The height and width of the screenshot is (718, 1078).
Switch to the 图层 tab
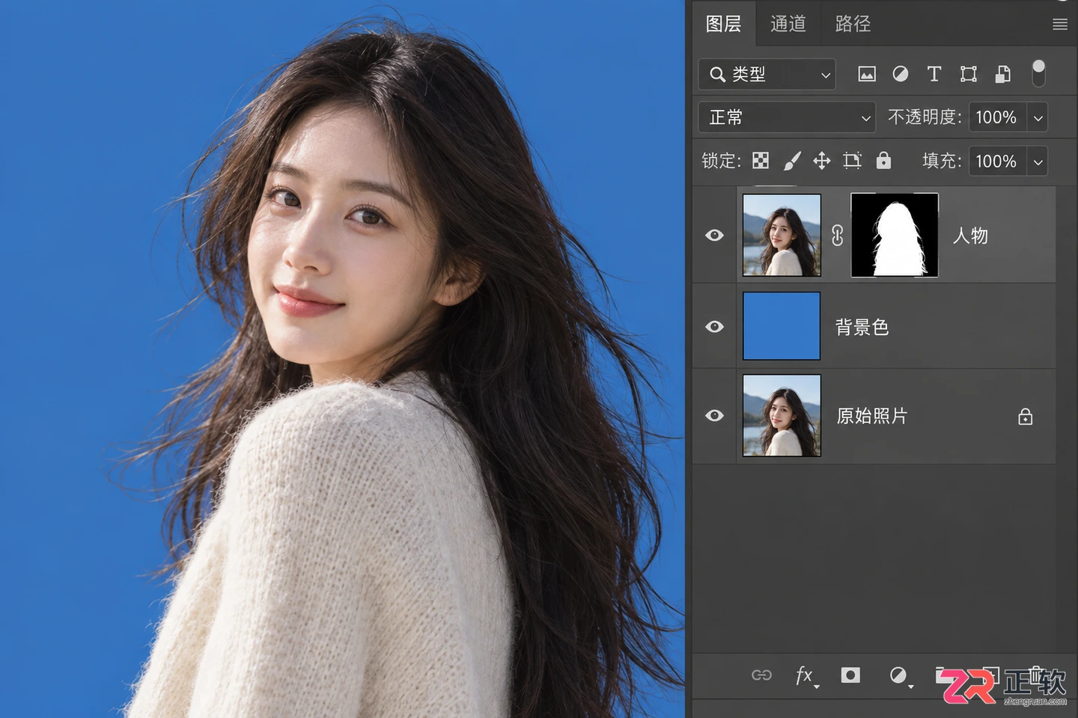click(724, 24)
